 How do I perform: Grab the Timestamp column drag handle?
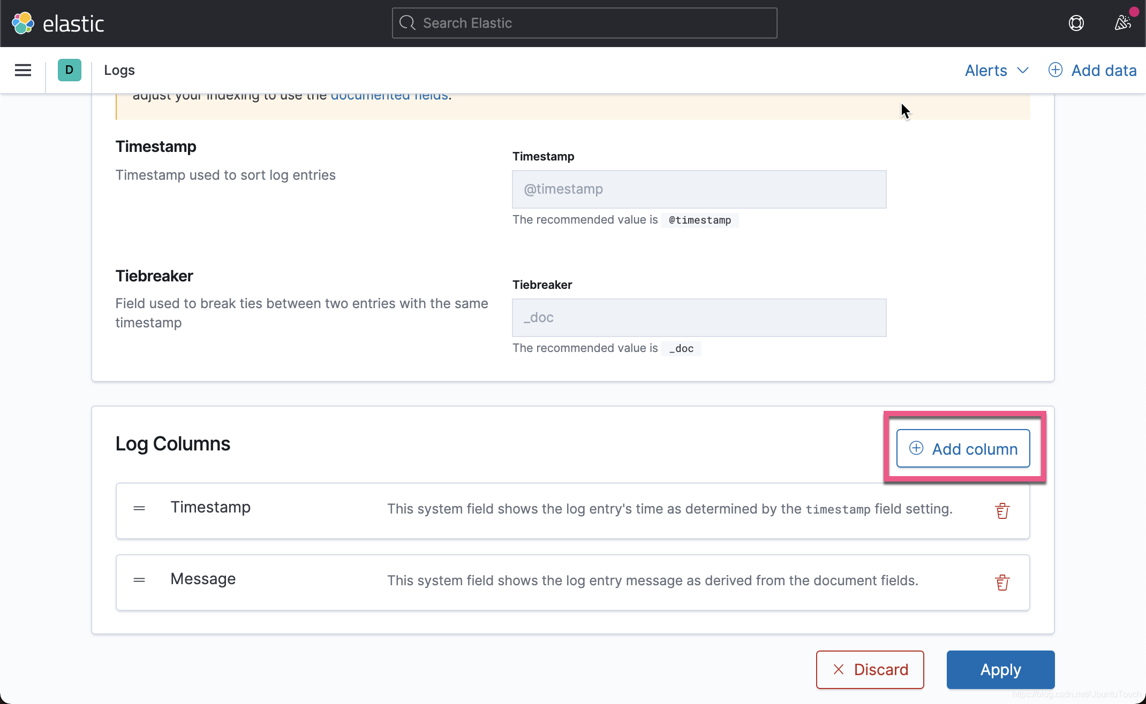point(139,508)
